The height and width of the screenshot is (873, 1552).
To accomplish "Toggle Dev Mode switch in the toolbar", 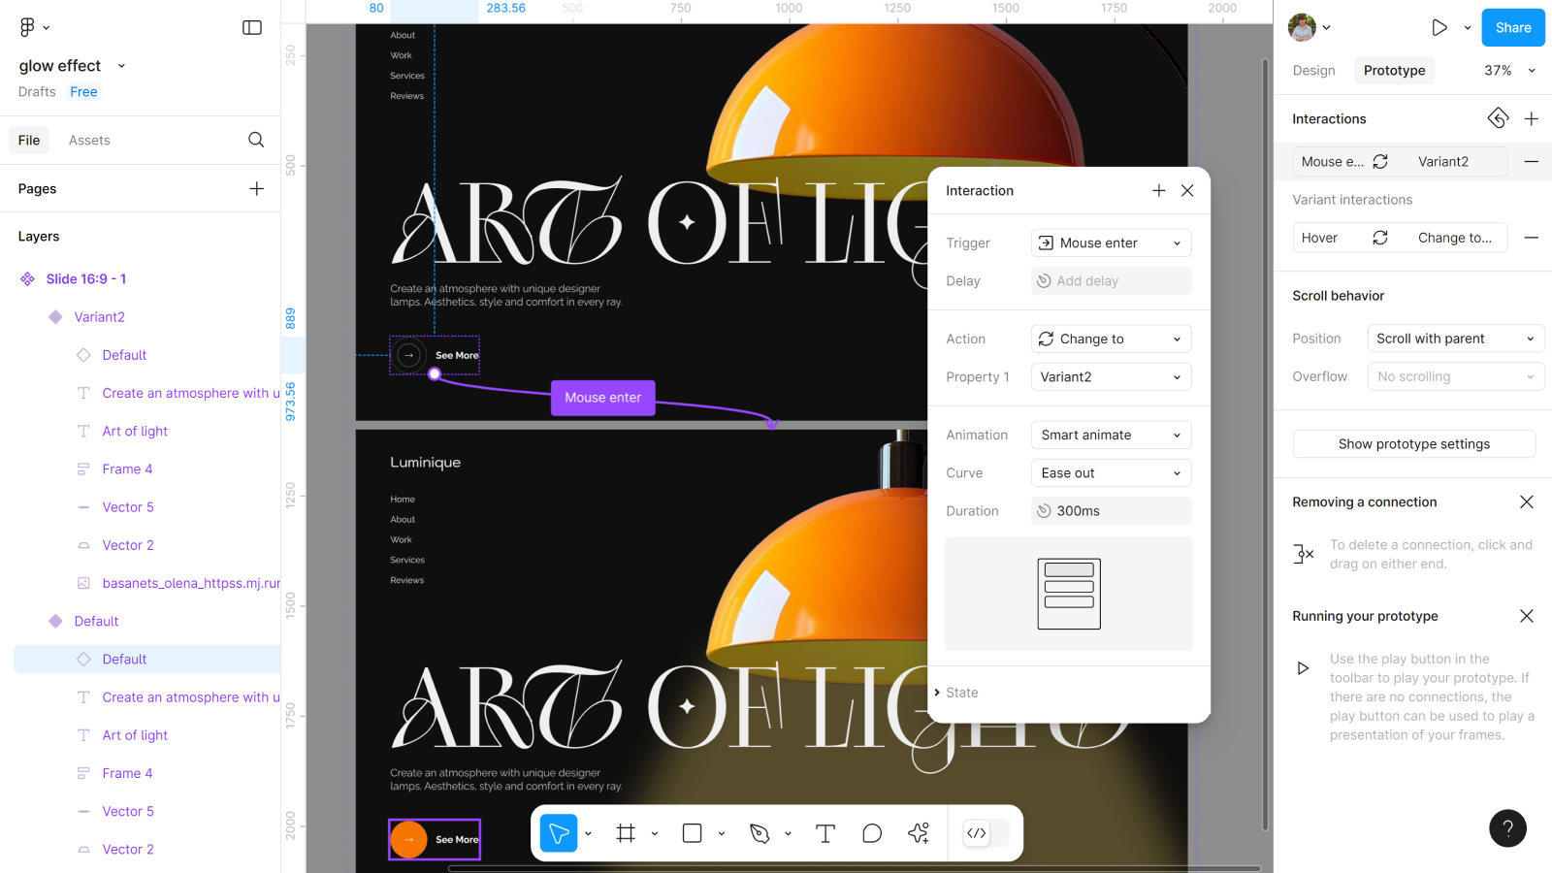I will [x=986, y=833].
